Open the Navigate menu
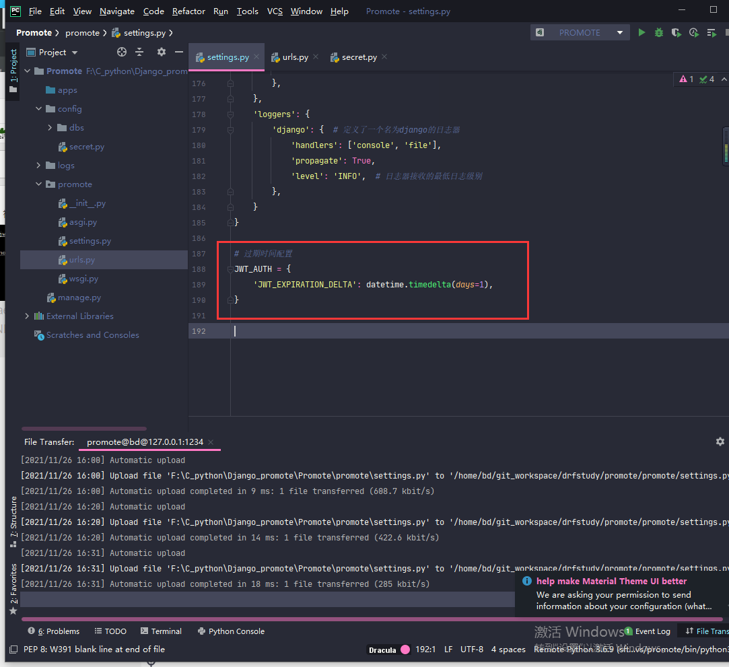 coord(116,11)
